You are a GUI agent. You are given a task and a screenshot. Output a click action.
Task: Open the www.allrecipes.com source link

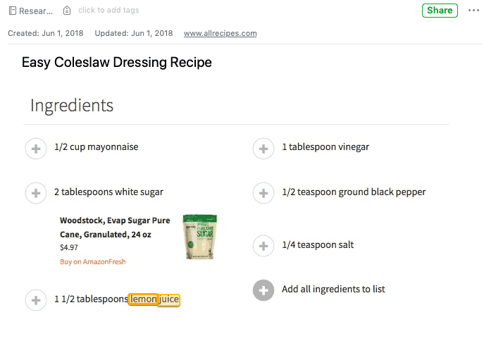220,33
